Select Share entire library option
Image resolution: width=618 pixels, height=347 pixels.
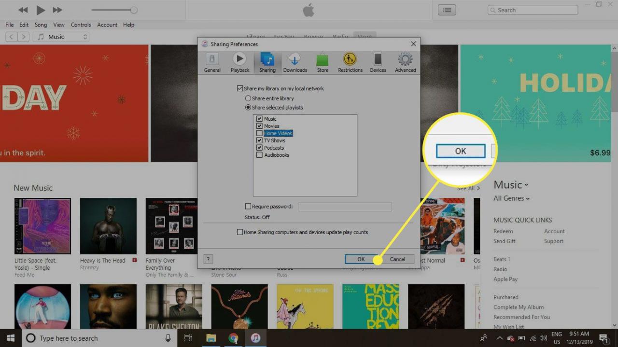click(x=248, y=98)
